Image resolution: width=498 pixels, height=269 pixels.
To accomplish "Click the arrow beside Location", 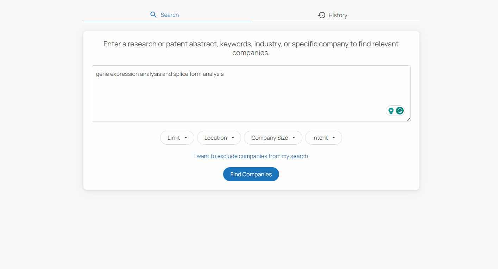I will 233,138.
